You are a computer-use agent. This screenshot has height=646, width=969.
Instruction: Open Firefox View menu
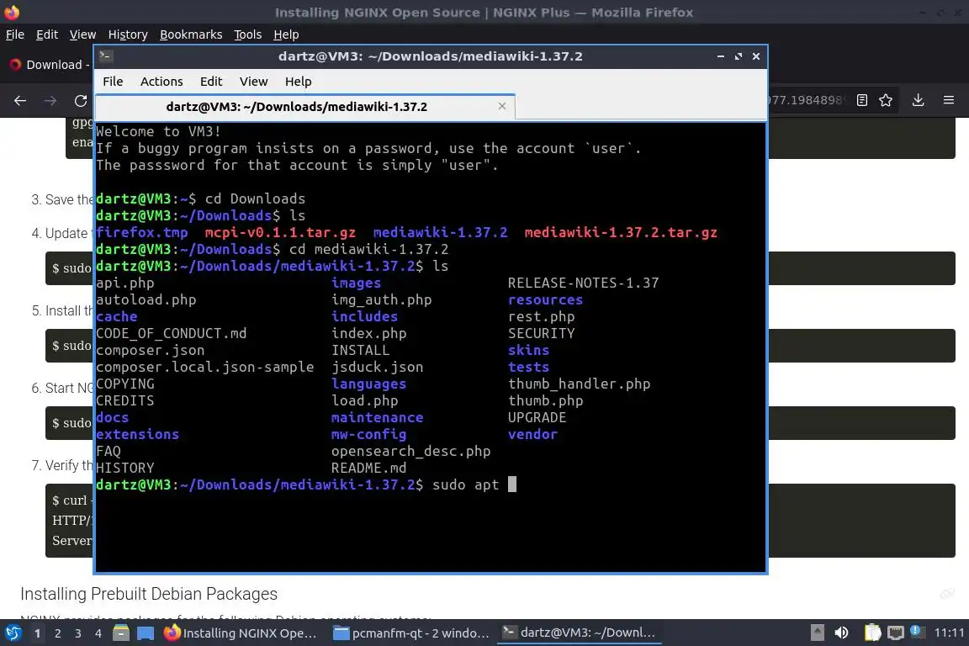(82, 34)
